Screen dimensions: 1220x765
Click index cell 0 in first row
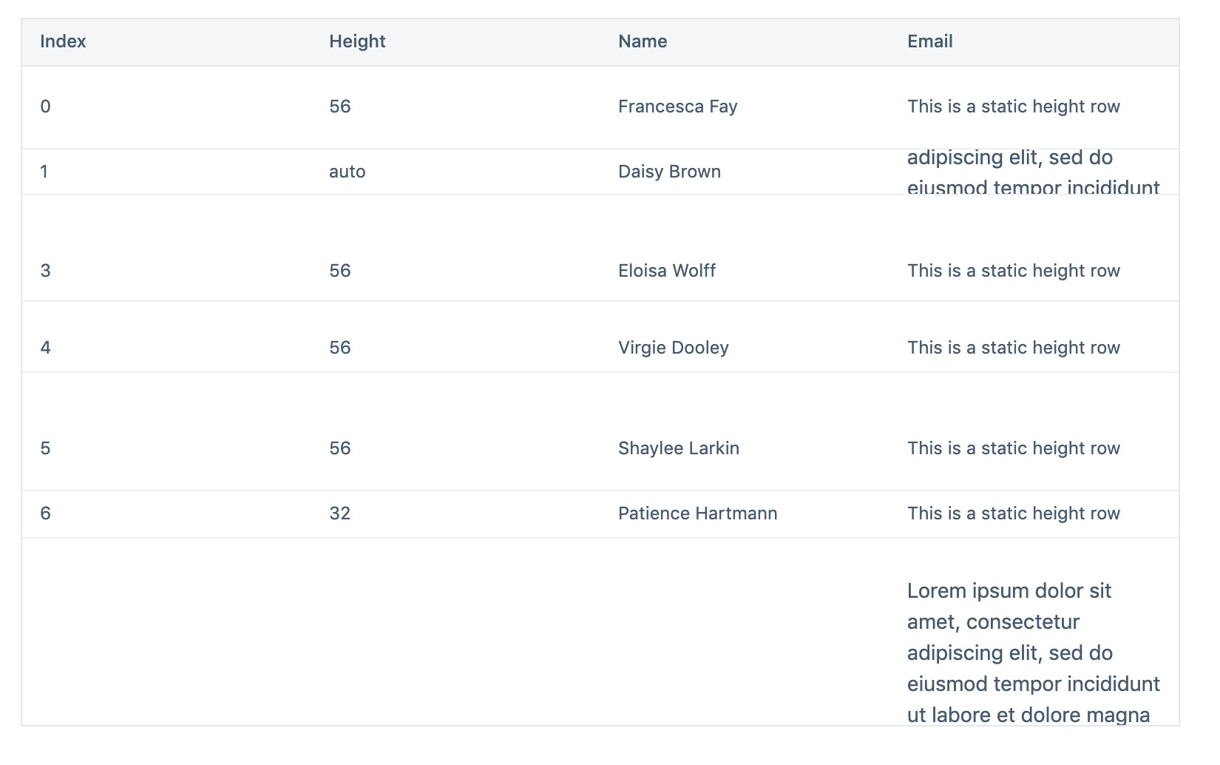tap(46, 107)
